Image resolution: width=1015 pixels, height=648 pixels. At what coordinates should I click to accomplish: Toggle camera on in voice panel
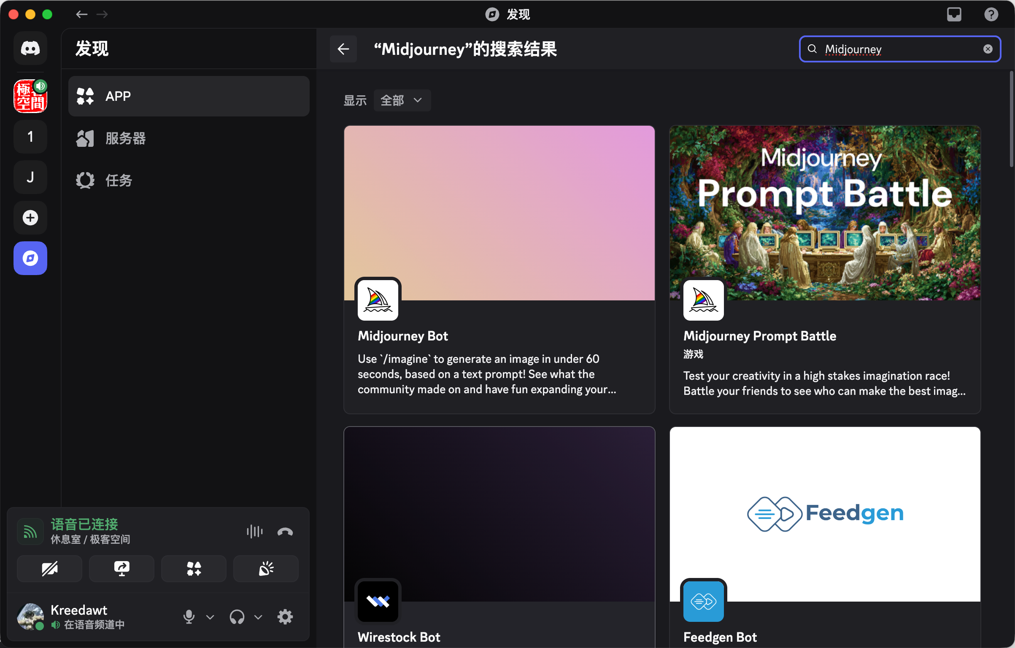pos(49,569)
